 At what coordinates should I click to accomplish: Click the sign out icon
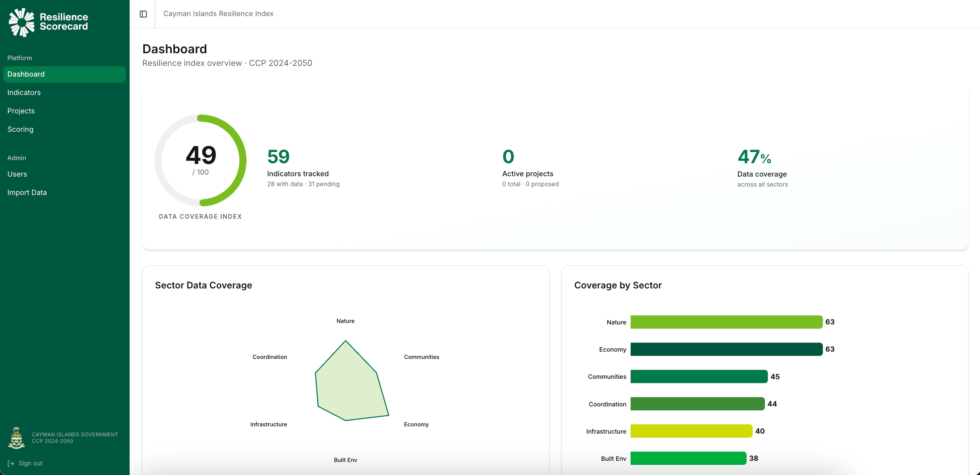point(12,463)
